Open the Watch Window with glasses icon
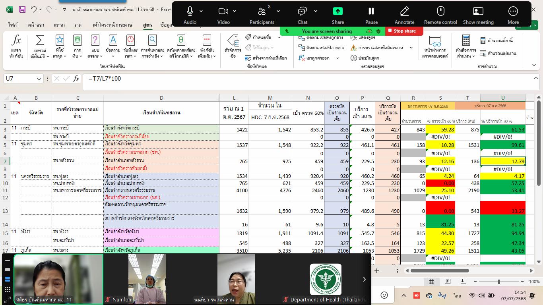The width and height of the screenshot is (543, 305). (x=435, y=46)
